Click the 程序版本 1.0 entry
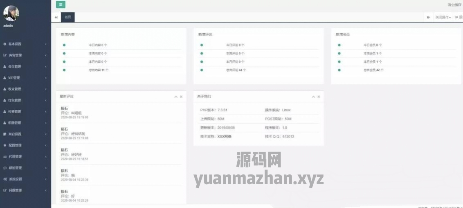 [276, 128]
